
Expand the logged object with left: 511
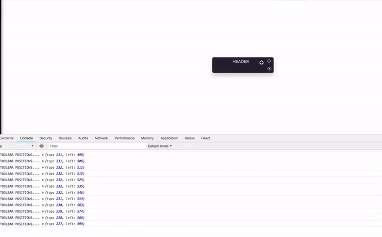click(43, 168)
